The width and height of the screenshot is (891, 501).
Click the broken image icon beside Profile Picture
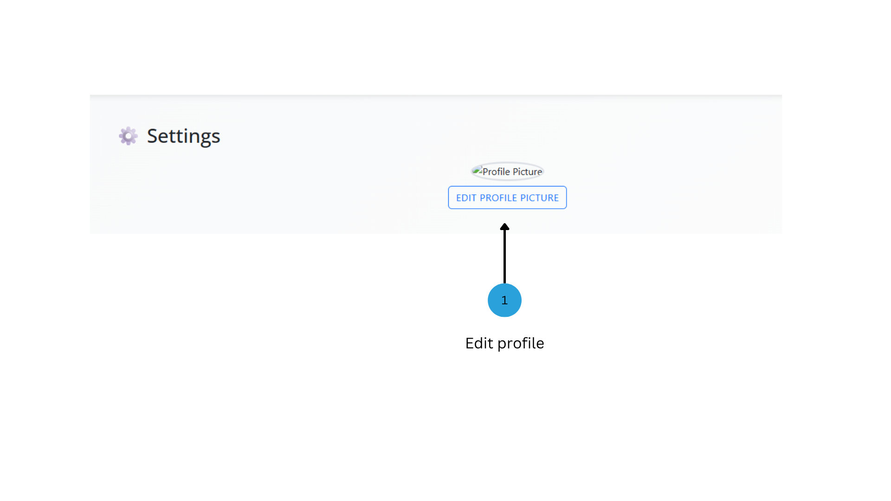pos(478,170)
